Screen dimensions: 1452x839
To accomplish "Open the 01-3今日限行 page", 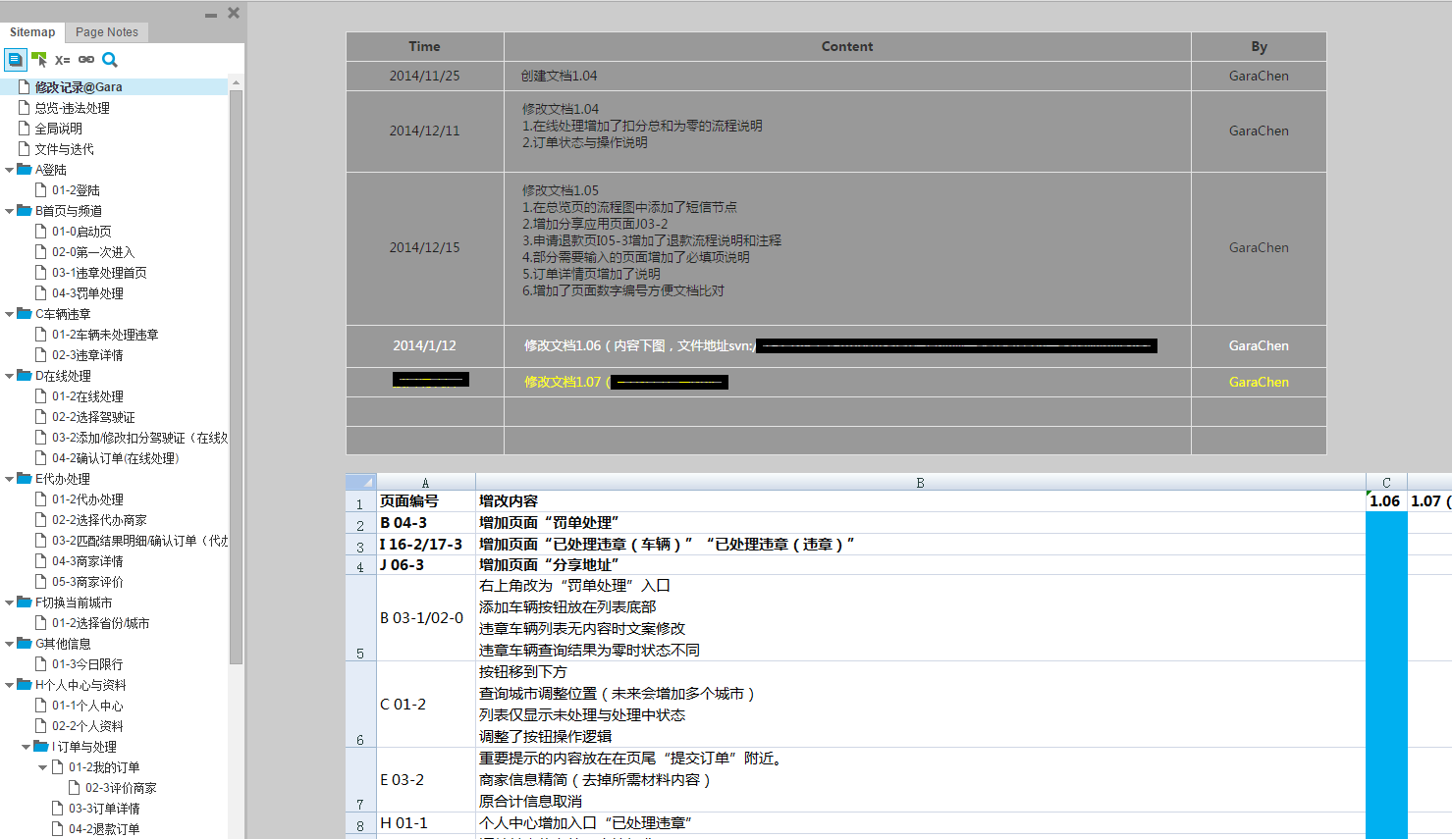I will click(x=87, y=664).
